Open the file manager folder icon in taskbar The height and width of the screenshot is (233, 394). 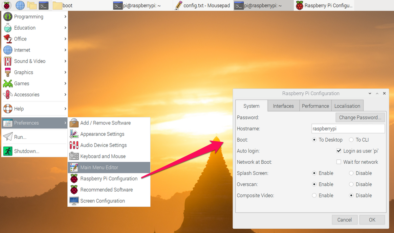click(x=32, y=5)
